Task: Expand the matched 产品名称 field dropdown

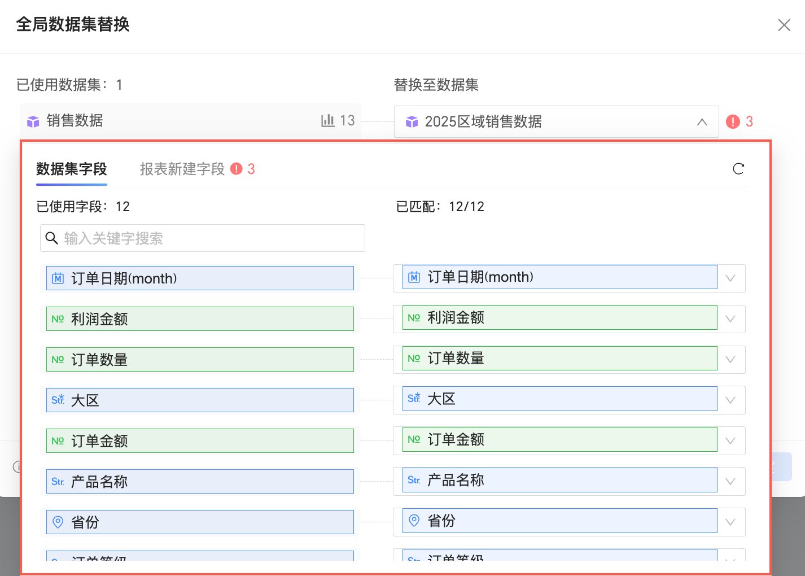Action: tap(730, 482)
